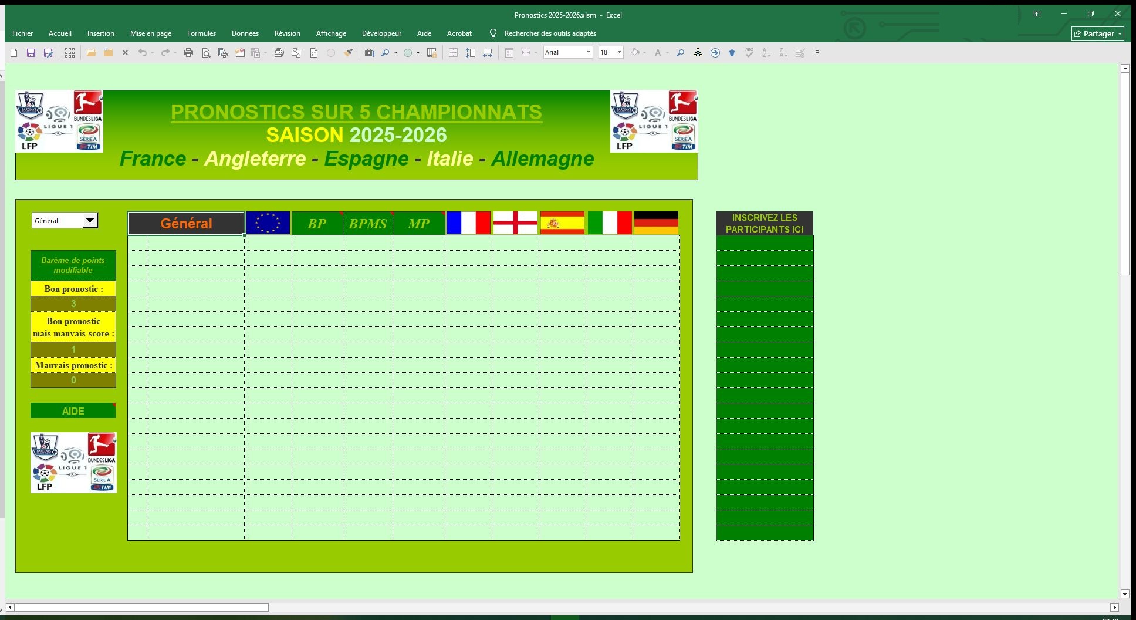Open the Général combo box dropdown
The width and height of the screenshot is (1136, 620).
coord(90,221)
